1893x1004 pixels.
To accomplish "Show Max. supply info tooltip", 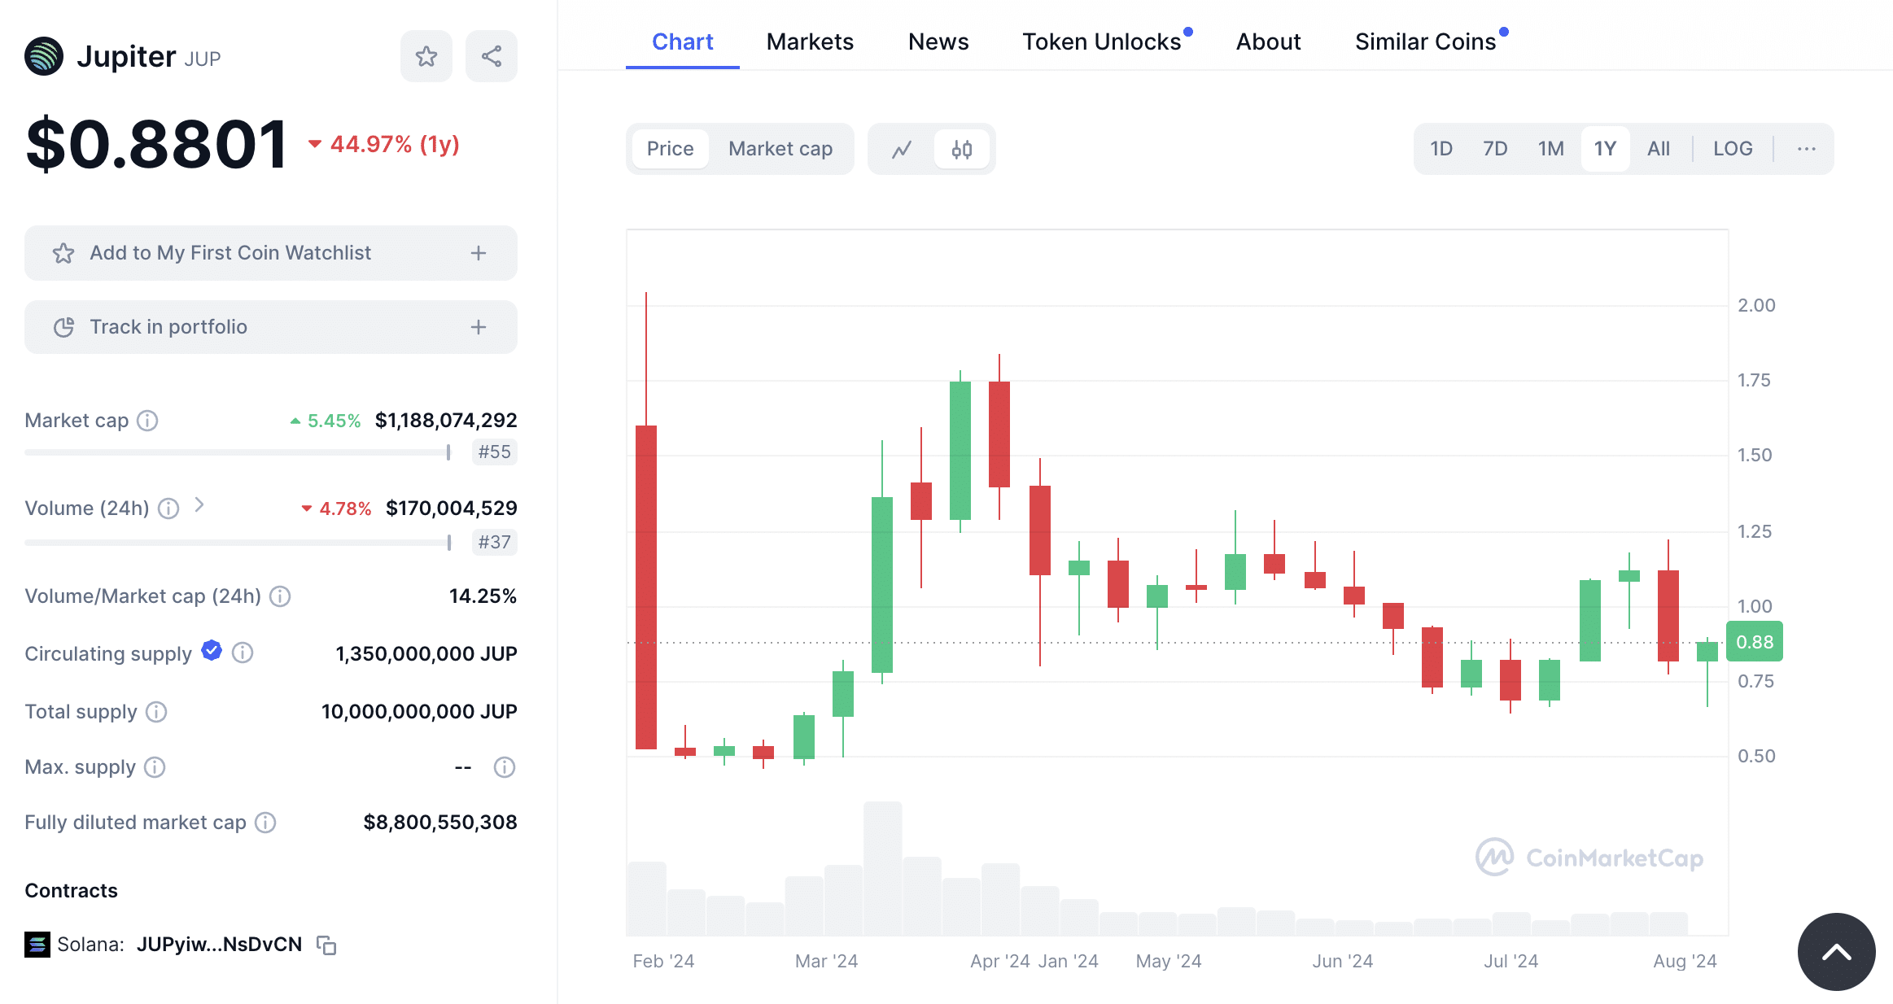I will coord(155,767).
